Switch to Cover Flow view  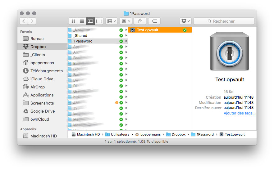click(x=99, y=21)
